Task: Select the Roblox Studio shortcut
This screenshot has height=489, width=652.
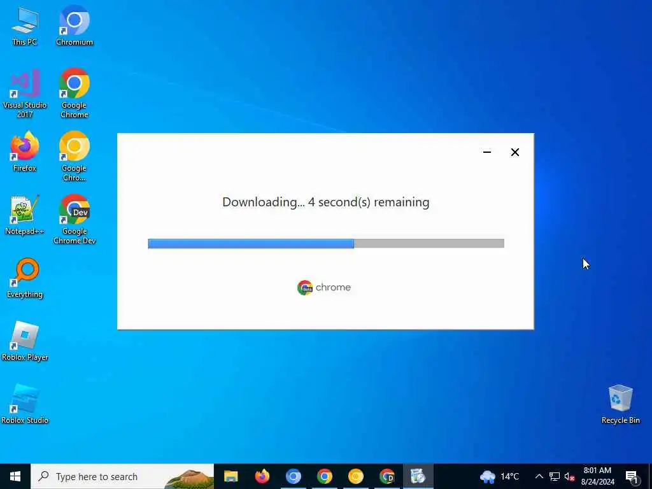Action: click(x=25, y=404)
